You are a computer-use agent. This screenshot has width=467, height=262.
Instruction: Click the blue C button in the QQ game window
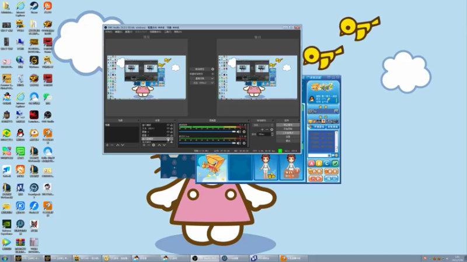[327, 164]
